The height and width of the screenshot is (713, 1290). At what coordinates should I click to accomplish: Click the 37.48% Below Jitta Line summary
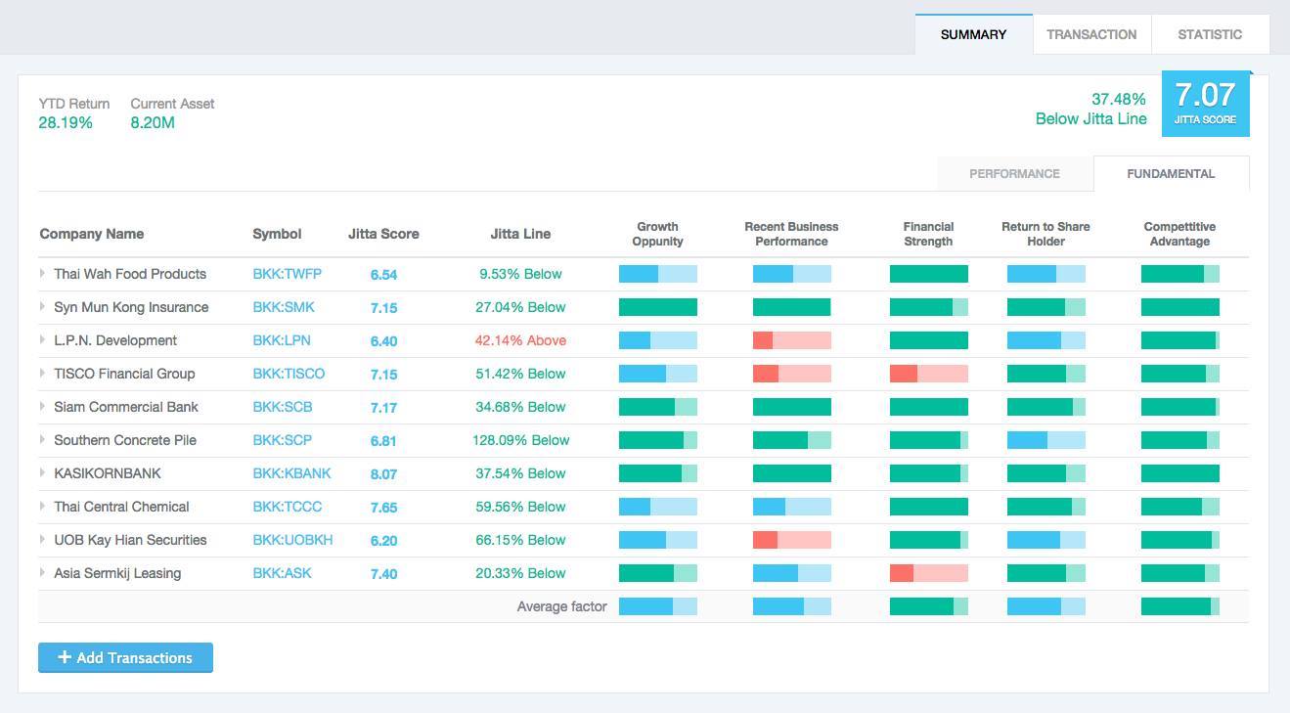(x=1091, y=109)
